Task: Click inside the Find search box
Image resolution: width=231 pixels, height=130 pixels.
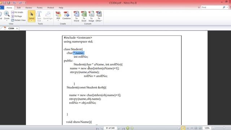Action: (212, 7)
